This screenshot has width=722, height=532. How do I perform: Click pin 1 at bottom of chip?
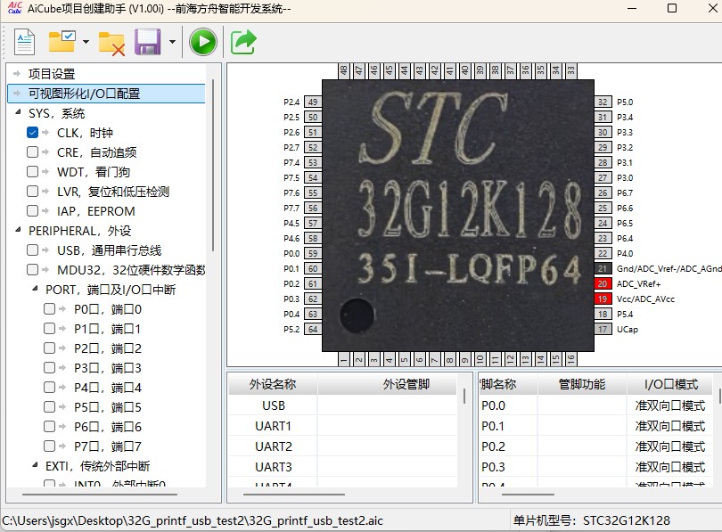point(343,359)
